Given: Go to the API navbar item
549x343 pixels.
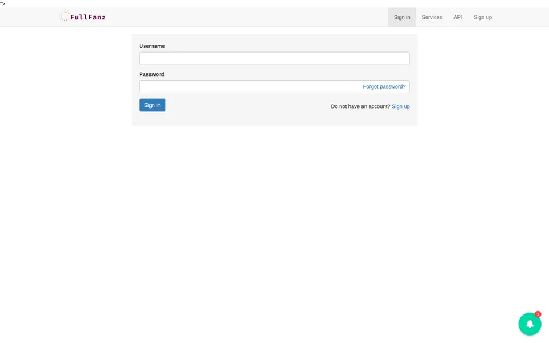Looking at the screenshot, I should pyautogui.click(x=457, y=17).
